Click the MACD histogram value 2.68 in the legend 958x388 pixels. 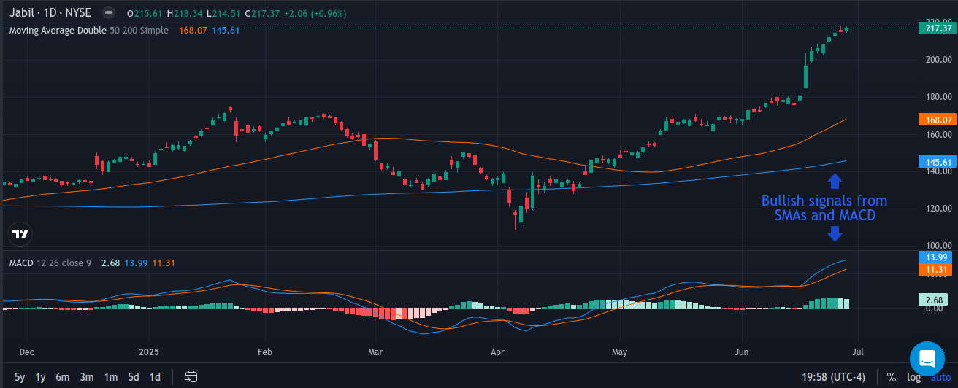tap(110, 263)
